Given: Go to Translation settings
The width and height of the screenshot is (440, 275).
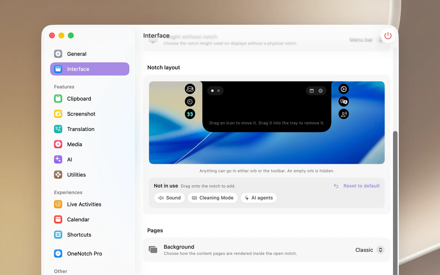Looking at the screenshot, I should pyautogui.click(x=90, y=129).
